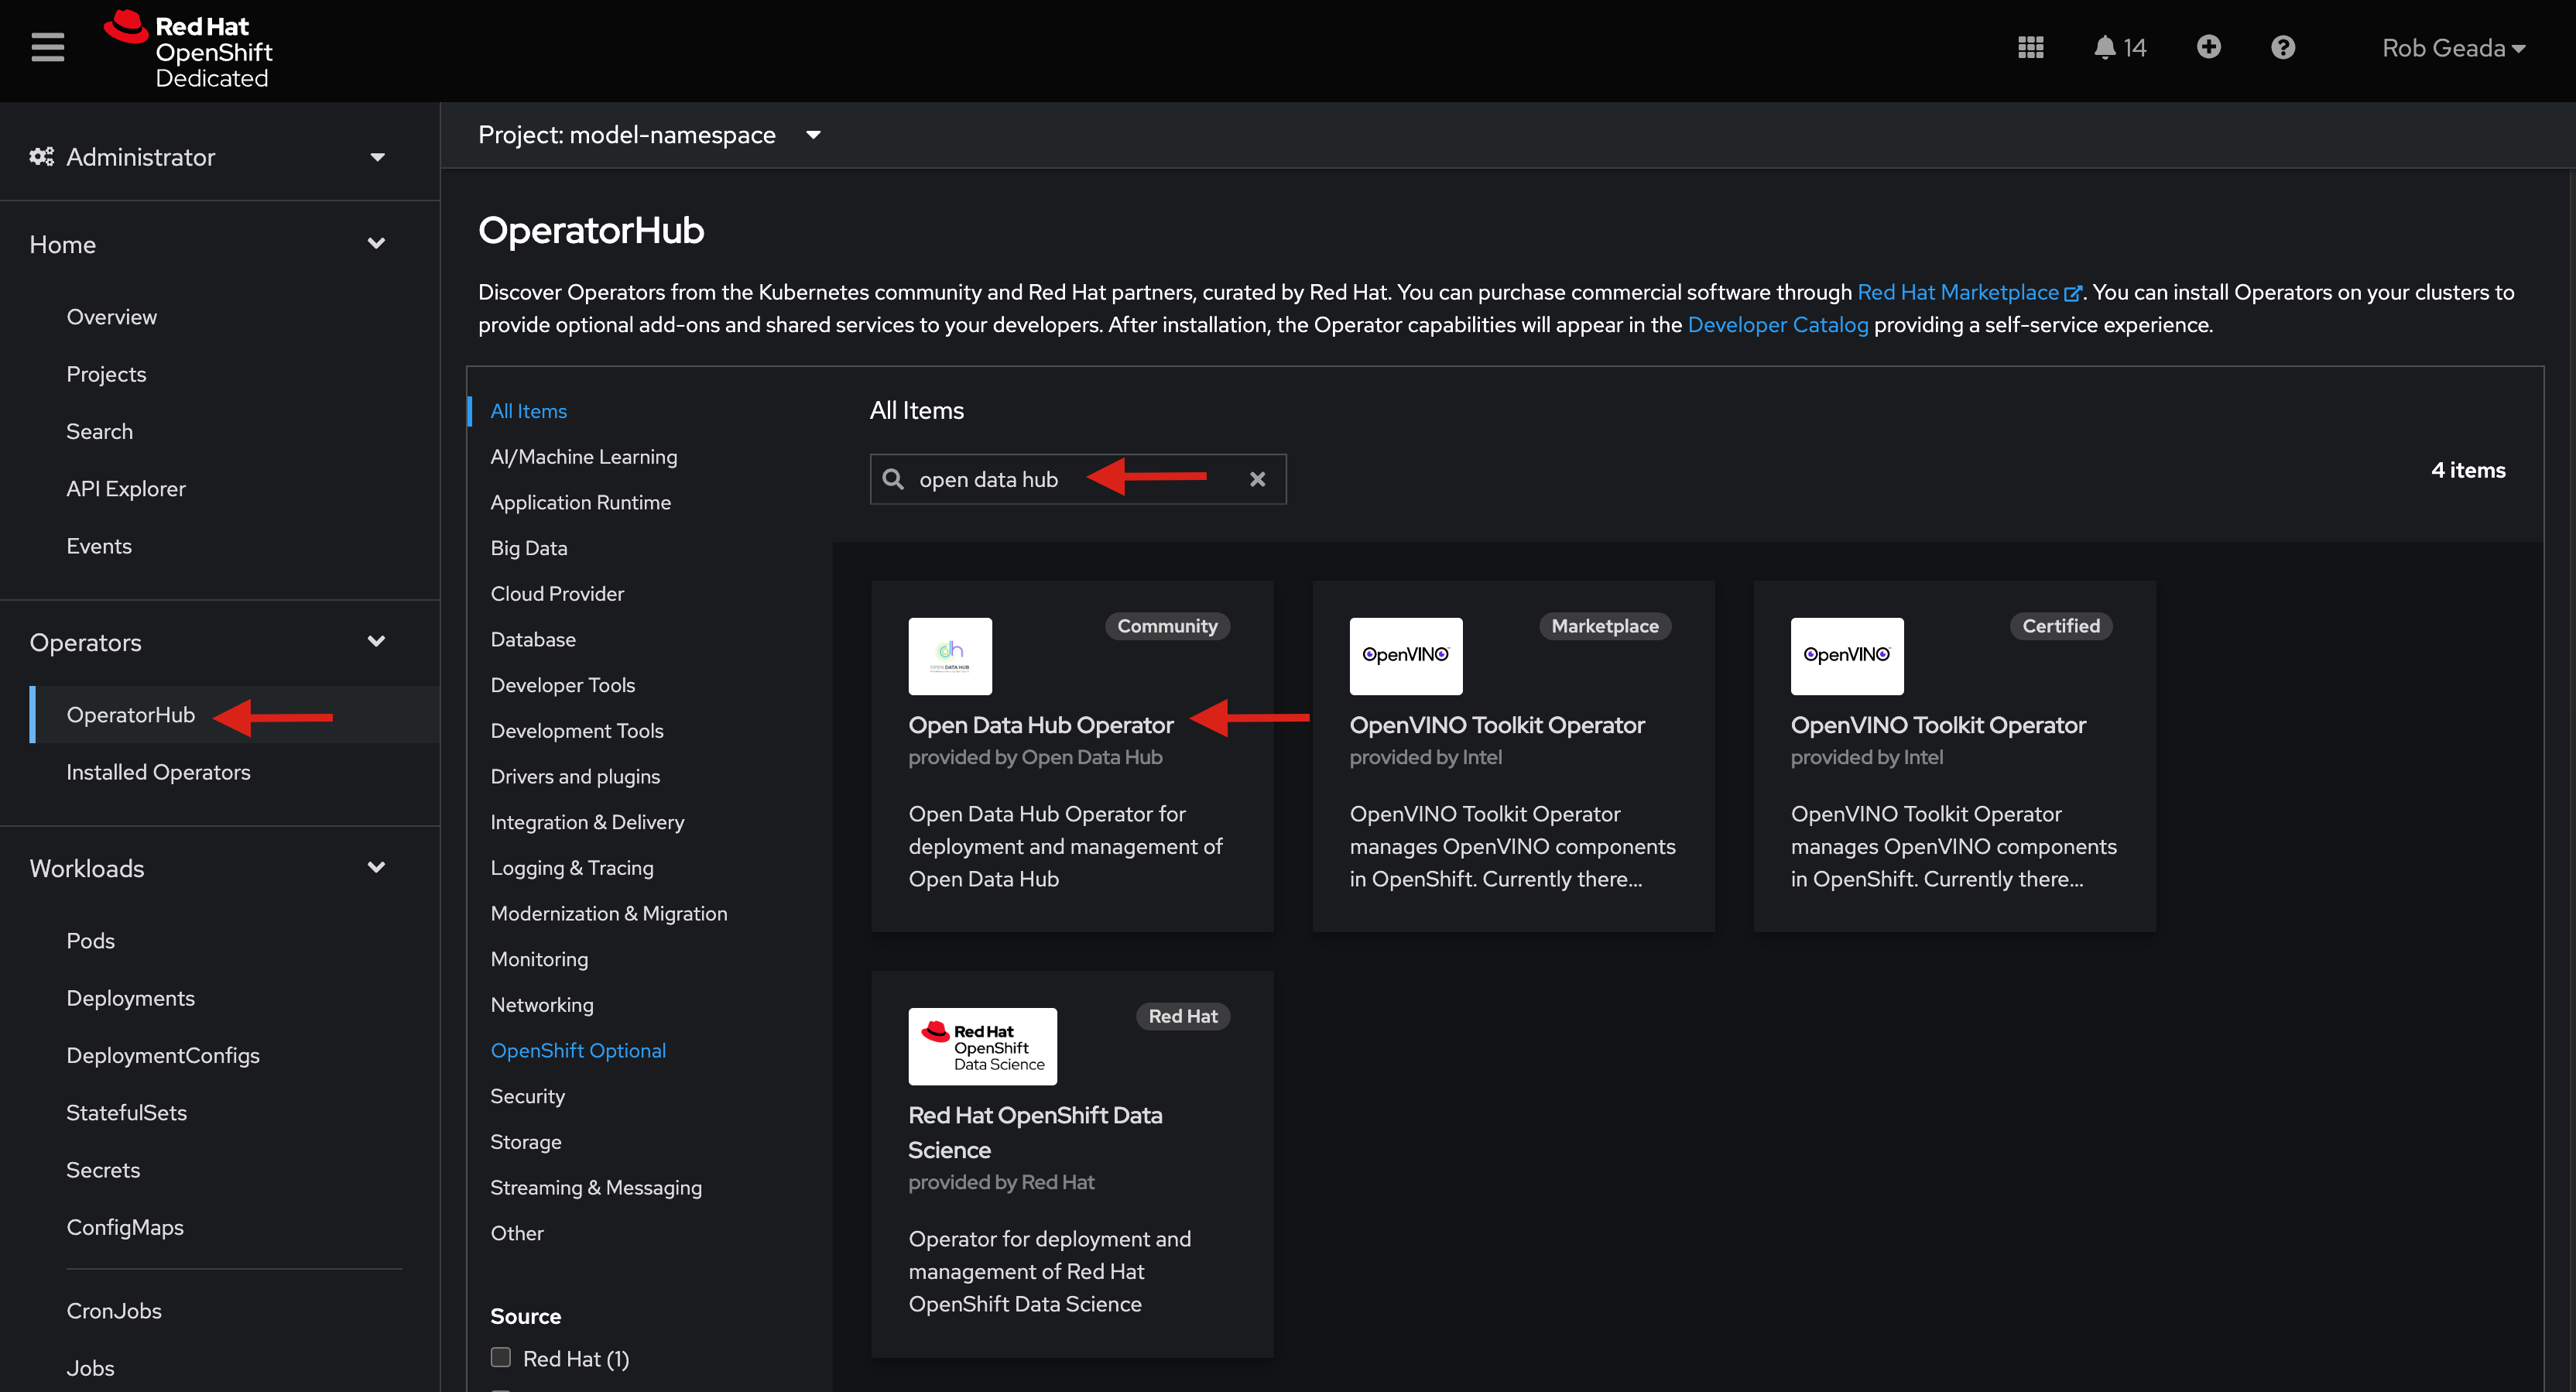Filter by Developer Tools category

(562, 685)
